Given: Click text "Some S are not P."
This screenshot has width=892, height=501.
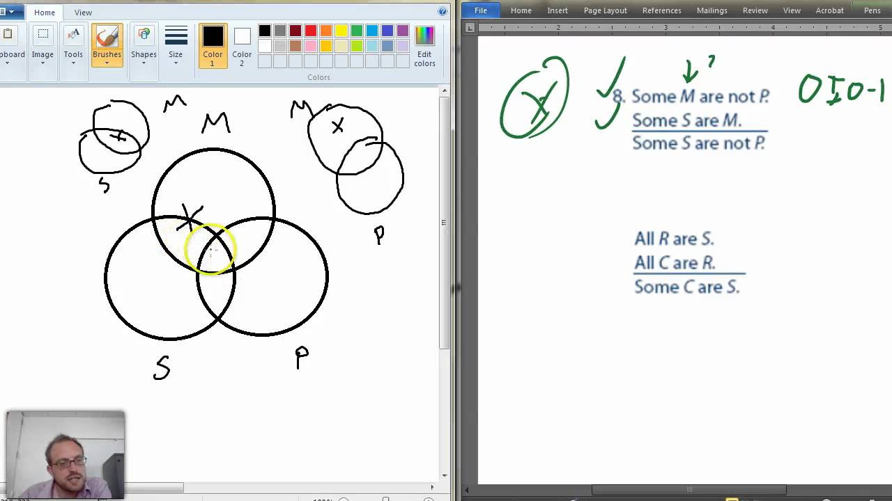Looking at the screenshot, I should [698, 143].
